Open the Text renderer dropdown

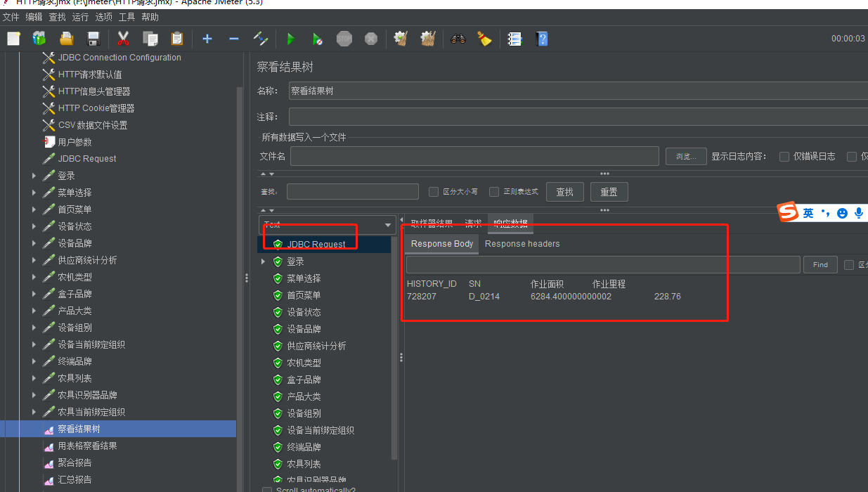click(328, 225)
